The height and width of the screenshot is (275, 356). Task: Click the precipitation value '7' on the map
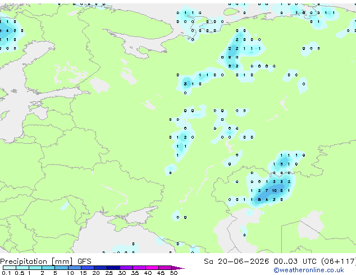[267, 191]
